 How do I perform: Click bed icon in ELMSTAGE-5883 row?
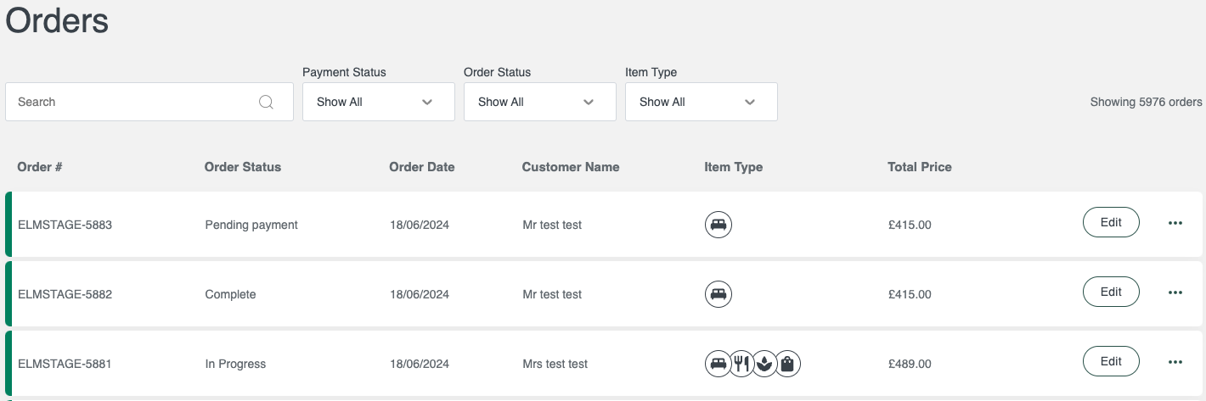tap(719, 225)
